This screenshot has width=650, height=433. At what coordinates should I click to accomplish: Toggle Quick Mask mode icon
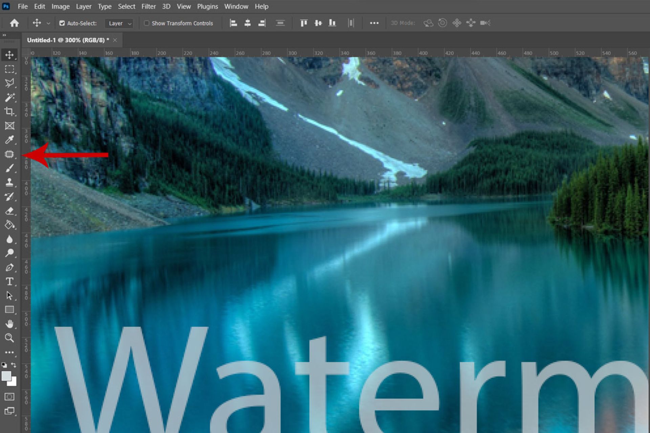tap(9, 396)
